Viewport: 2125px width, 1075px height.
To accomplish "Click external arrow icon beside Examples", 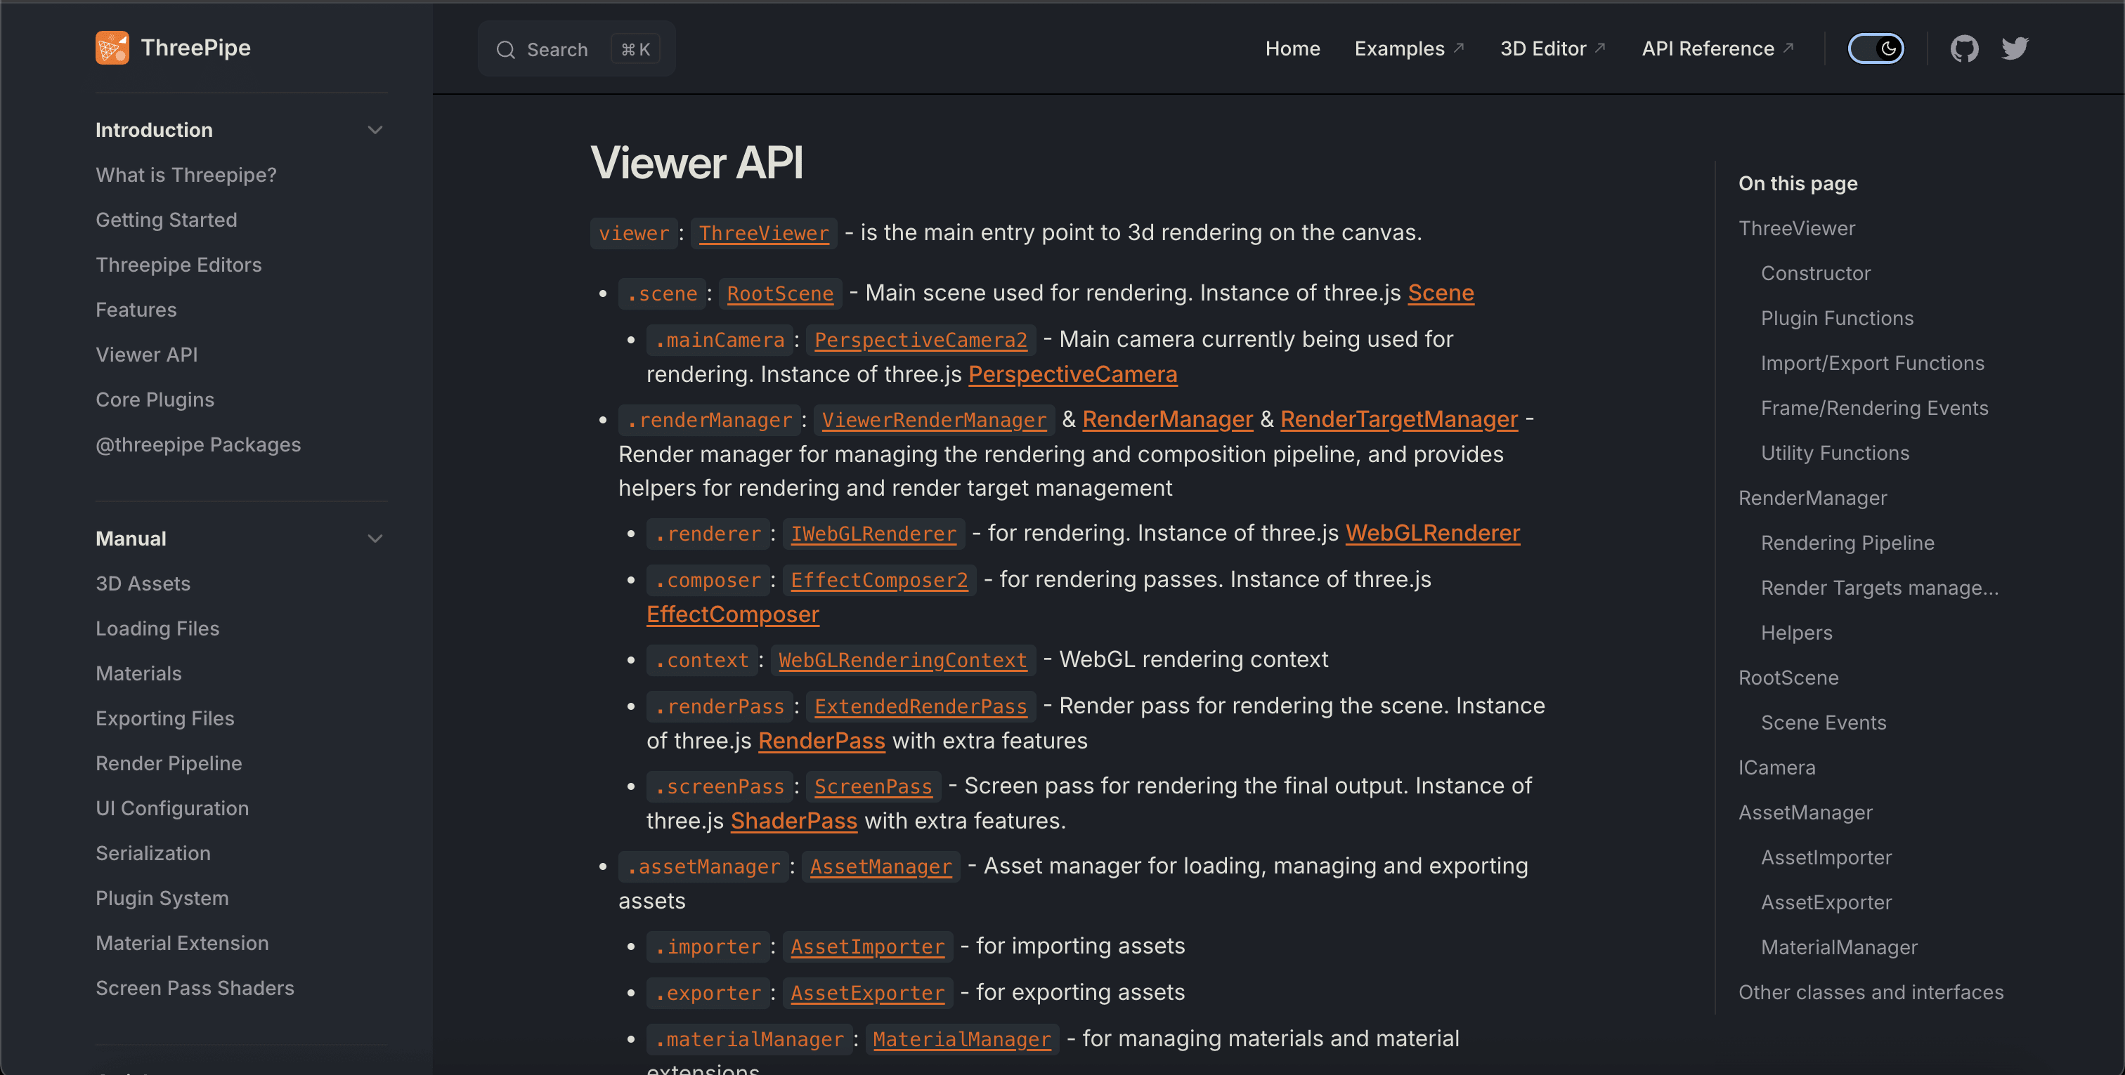I will 1458,48.
